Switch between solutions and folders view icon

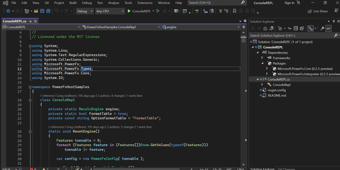[x=271, y=29]
